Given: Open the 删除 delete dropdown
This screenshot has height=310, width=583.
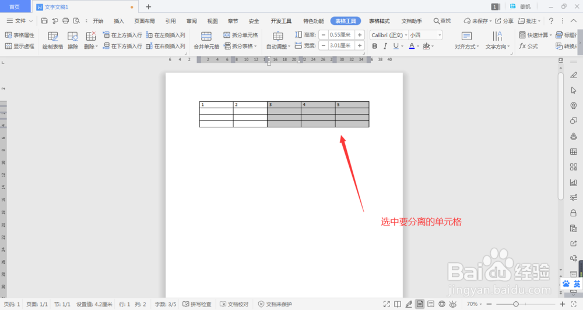Looking at the screenshot, I should pyautogui.click(x=91, y=40).
